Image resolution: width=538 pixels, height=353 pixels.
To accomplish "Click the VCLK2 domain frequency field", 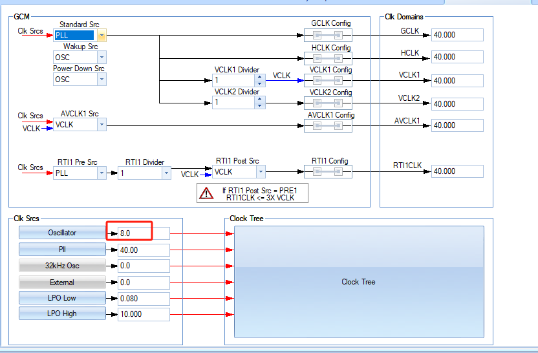I will pyautogui.click(x=457, y=104).
